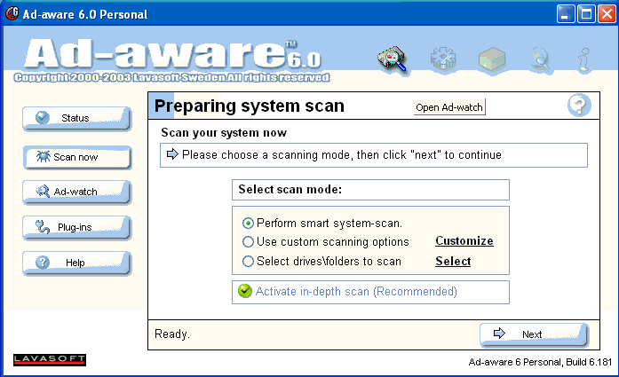
Task: Open the Status section in sidebar
Action: [75, 118]
